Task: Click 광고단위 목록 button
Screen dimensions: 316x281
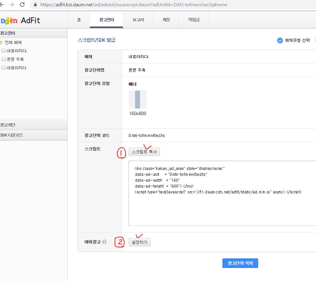Action: [x=240, y=263]
